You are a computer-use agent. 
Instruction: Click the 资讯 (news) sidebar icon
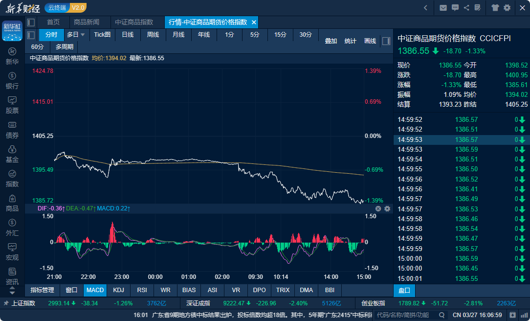12,275
